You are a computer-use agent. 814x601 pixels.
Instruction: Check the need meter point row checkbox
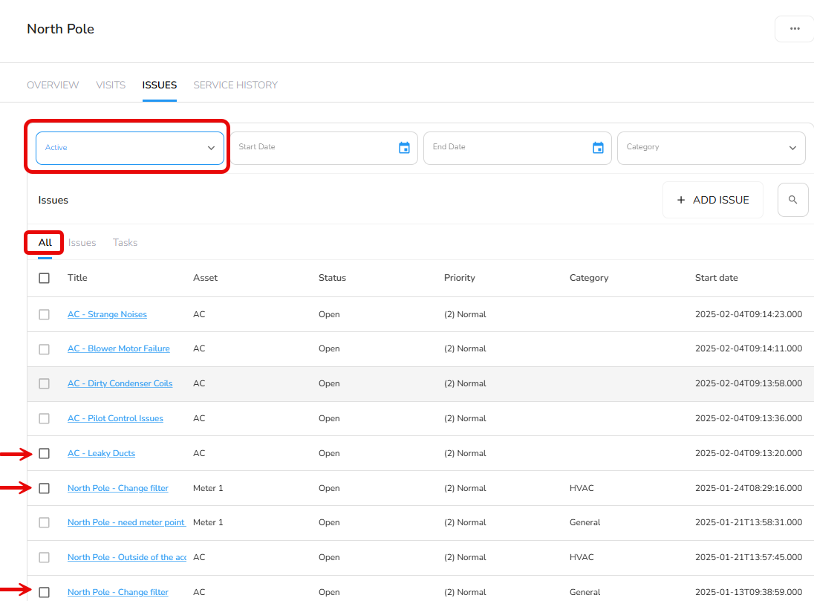tap(44, 522)
